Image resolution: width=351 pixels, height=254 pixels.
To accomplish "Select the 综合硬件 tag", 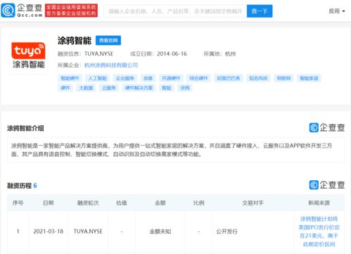I will [x=198, y=78].
